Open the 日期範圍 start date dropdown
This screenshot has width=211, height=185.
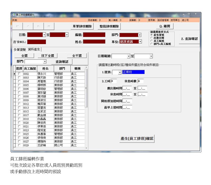[x=128, y=56]
